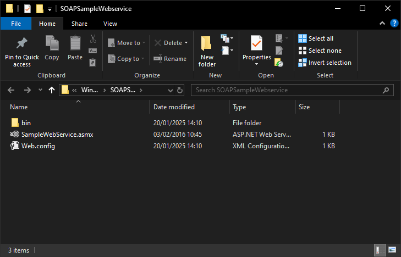Click the Open ribbon icon

point(279,38)
